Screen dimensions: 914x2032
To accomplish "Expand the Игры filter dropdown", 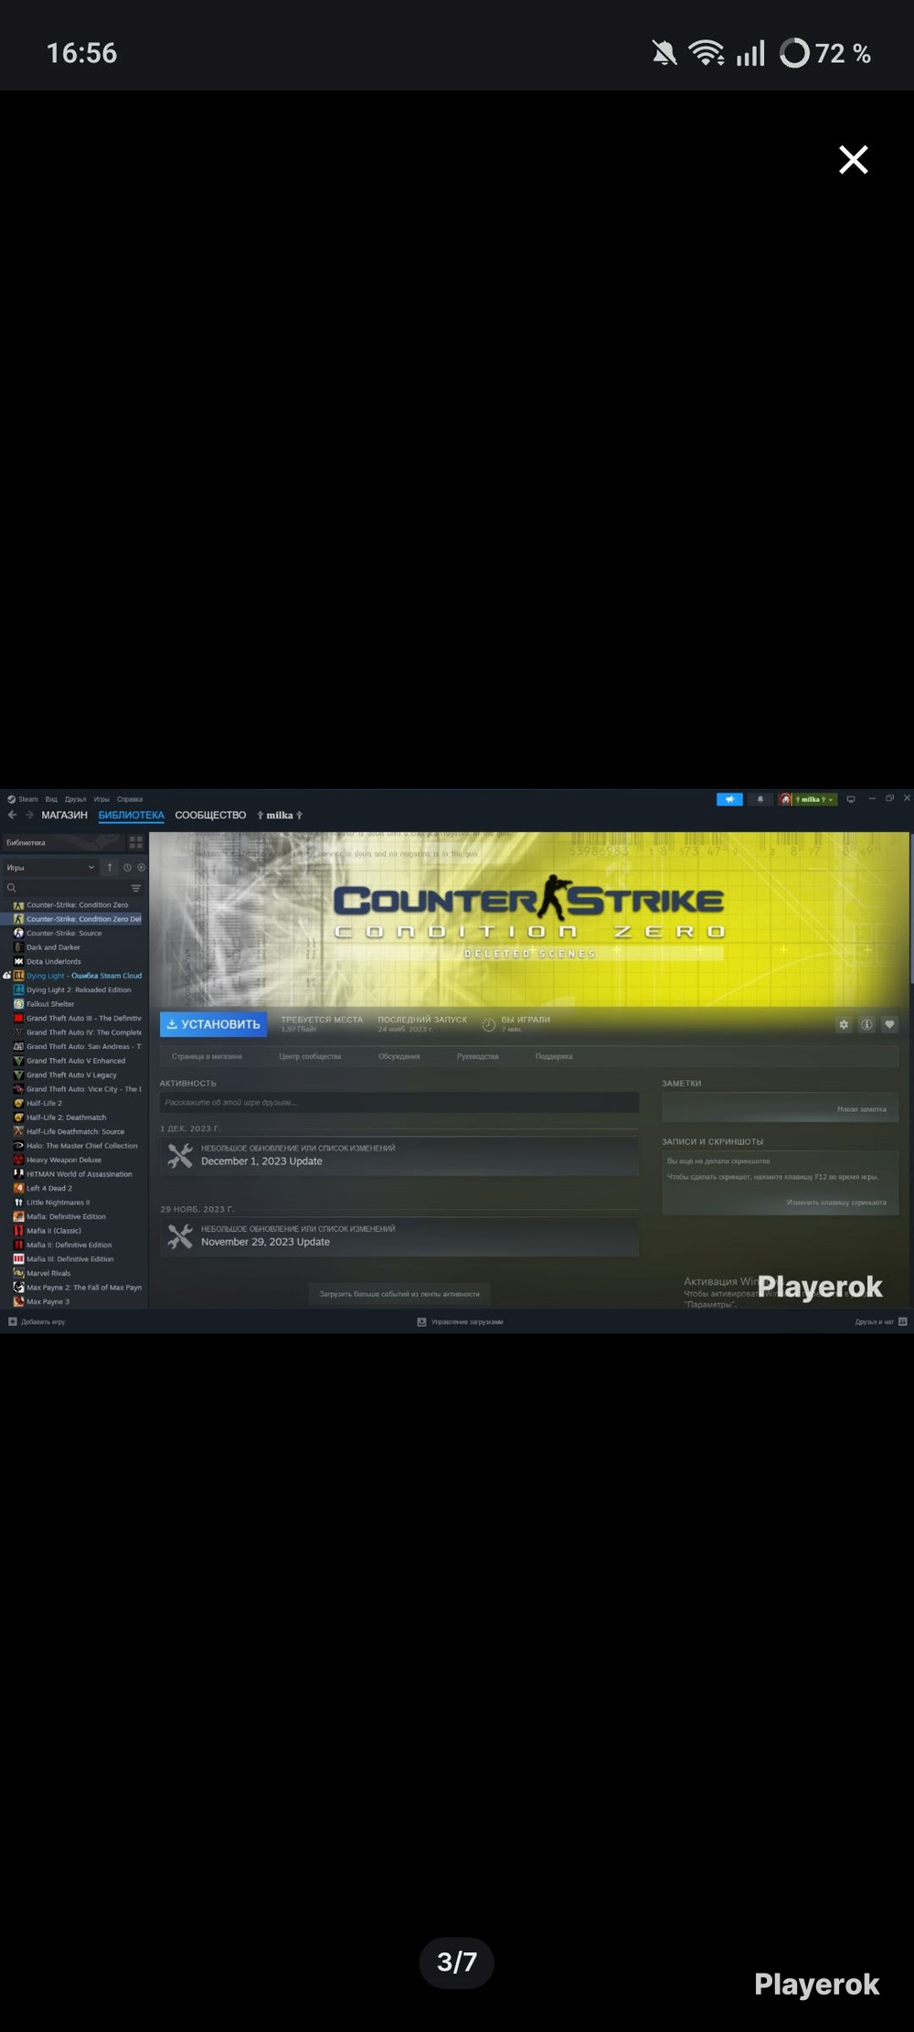I will coord(50,867).
